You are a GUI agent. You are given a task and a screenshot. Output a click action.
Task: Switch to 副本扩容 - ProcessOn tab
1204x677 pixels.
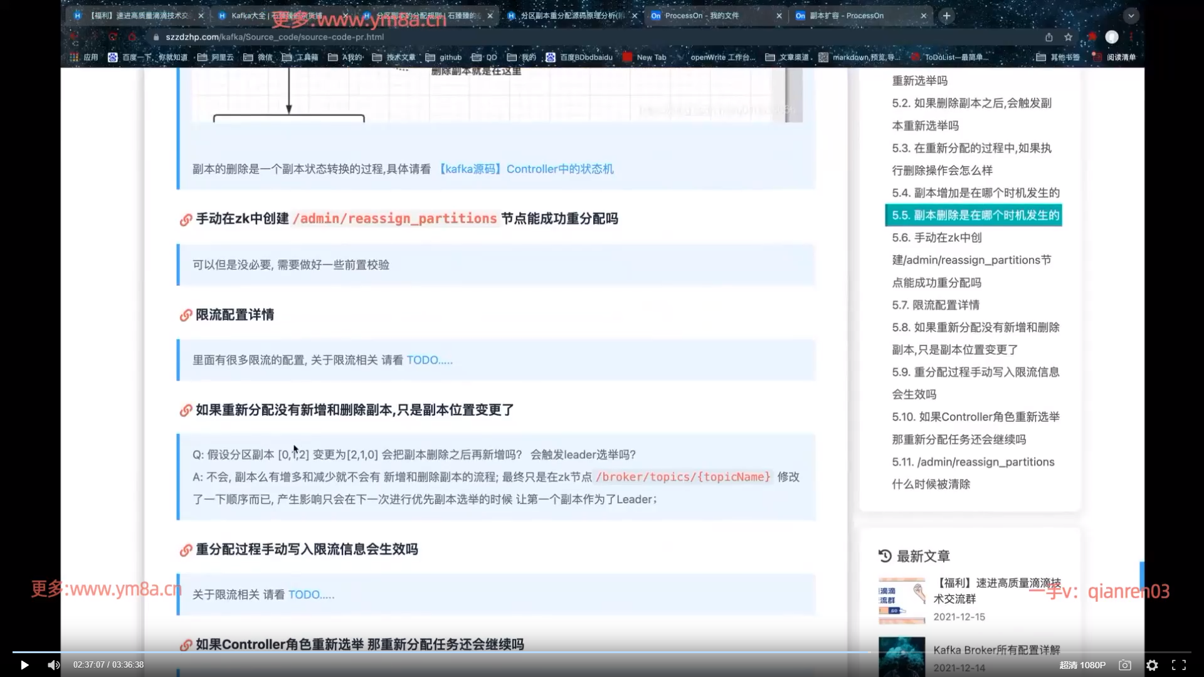click(846, 16)
